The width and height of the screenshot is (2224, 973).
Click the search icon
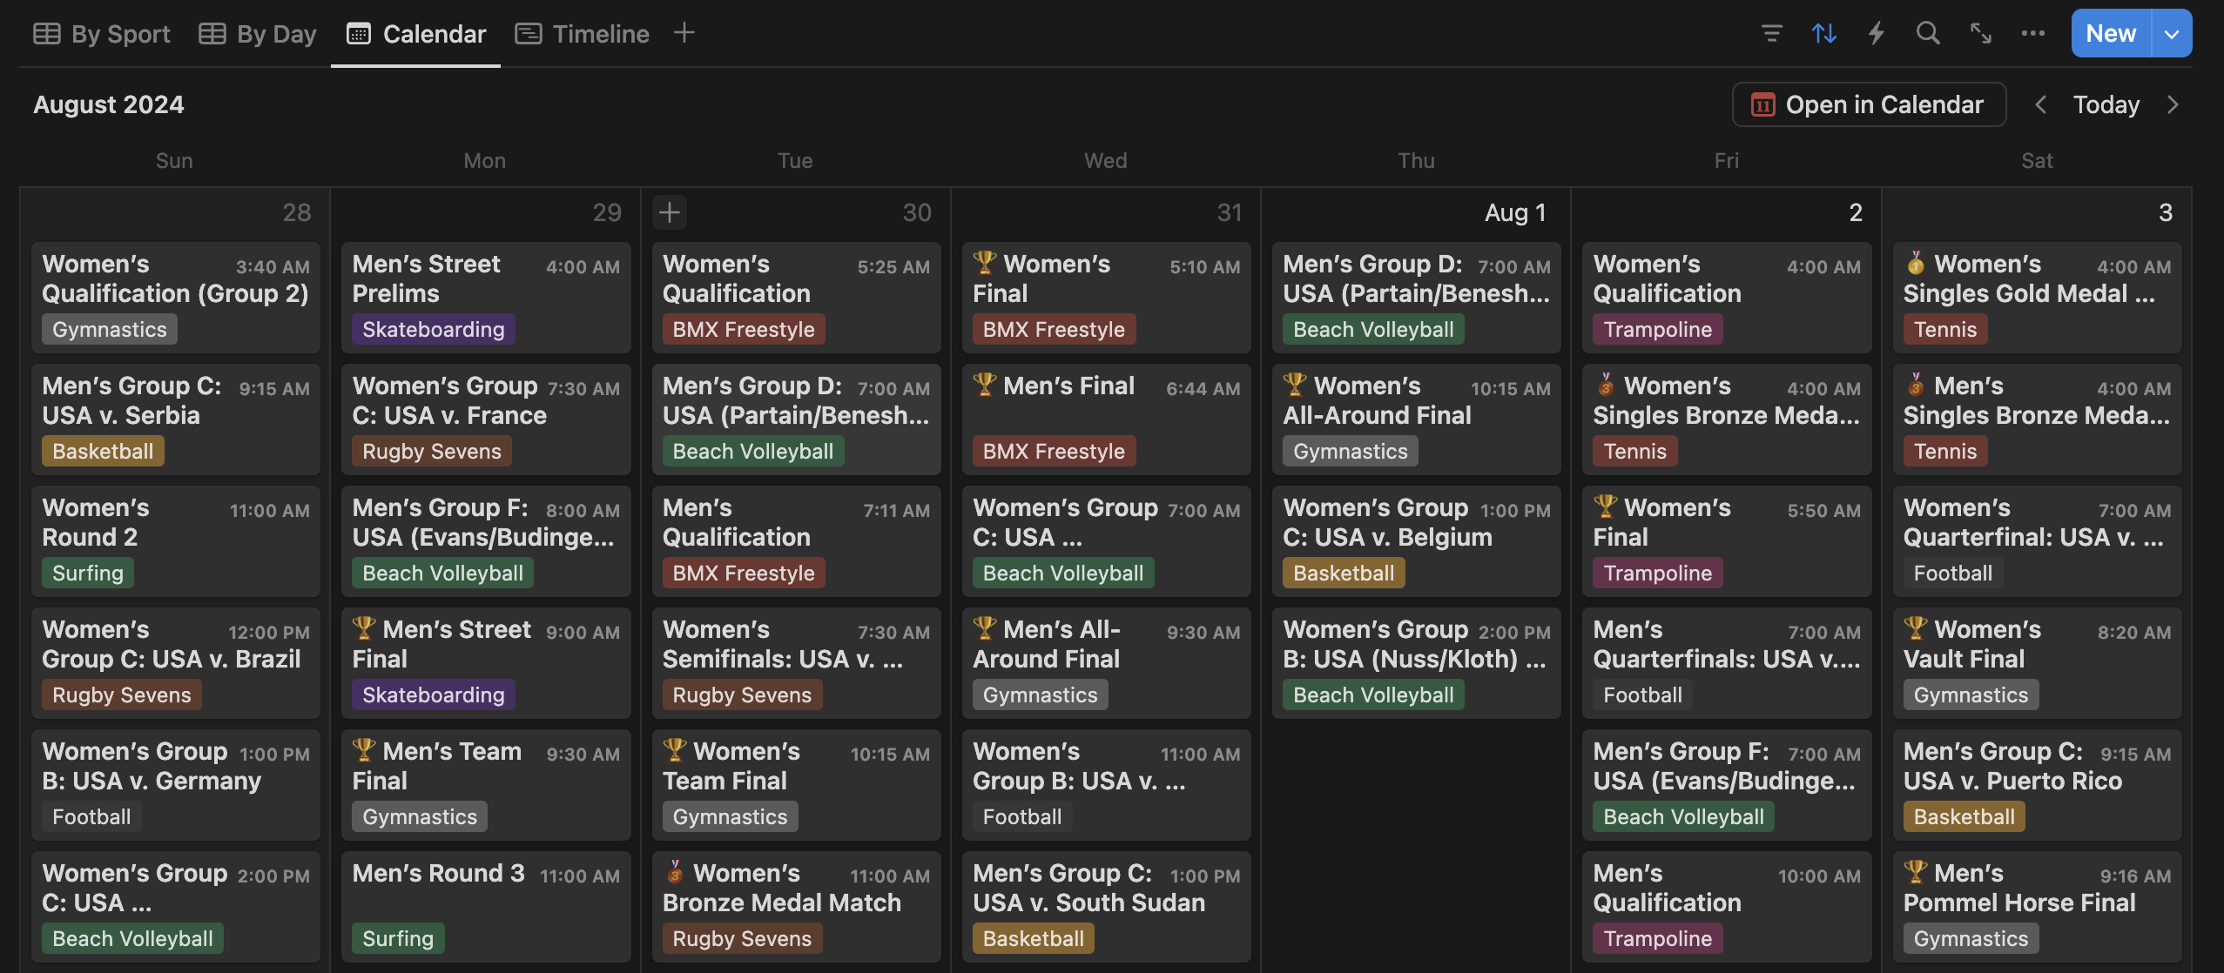coord(1927,33)
